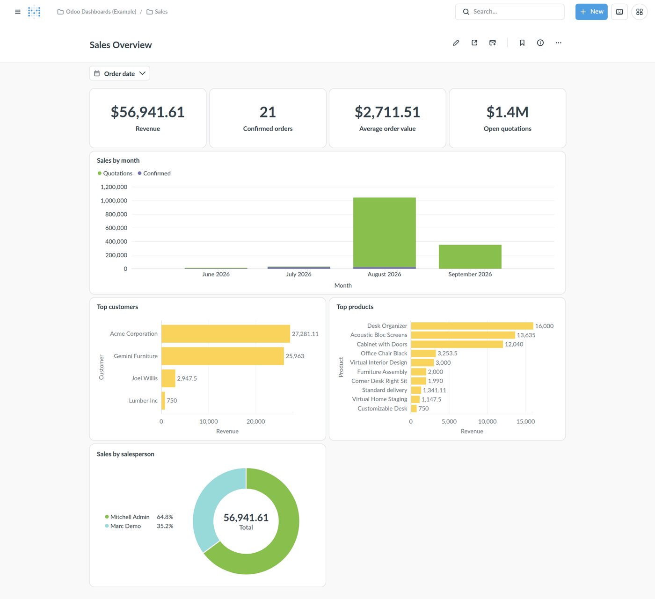Viewport: 655px width, 599px height.
Task: Toggle the Confirmed legend series
Action: [154, 173]
